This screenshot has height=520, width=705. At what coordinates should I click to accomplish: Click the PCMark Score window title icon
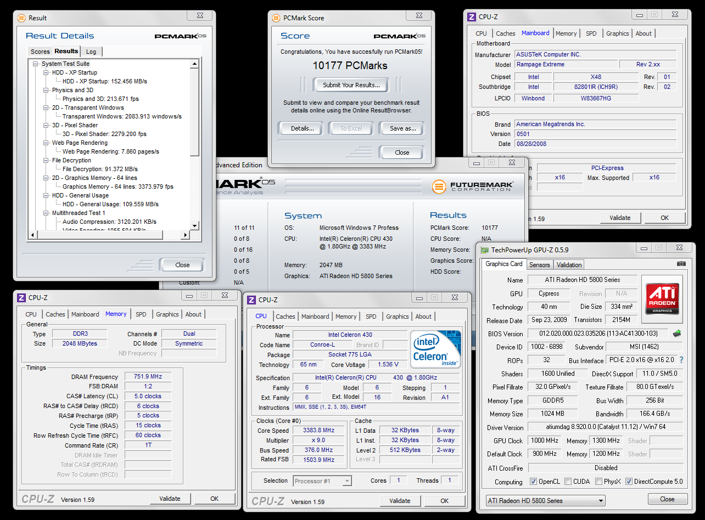pyautogui.click(x=276, y=18)
